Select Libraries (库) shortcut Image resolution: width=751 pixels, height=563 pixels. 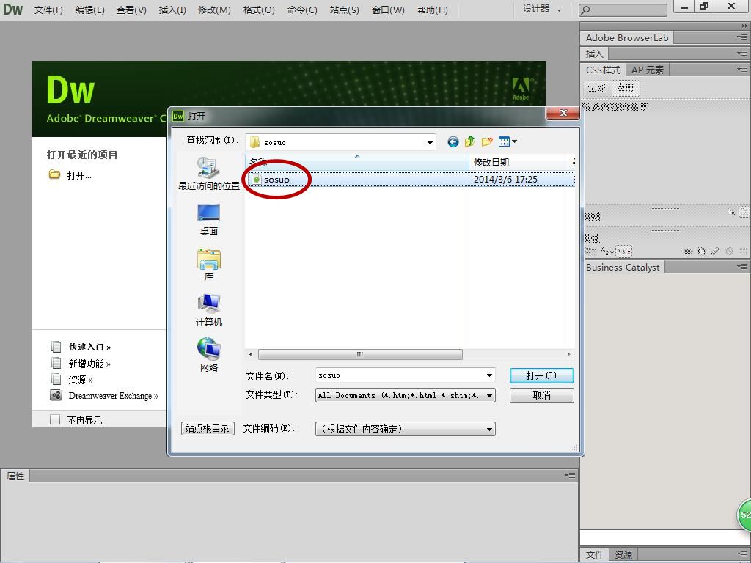point(209,265)
